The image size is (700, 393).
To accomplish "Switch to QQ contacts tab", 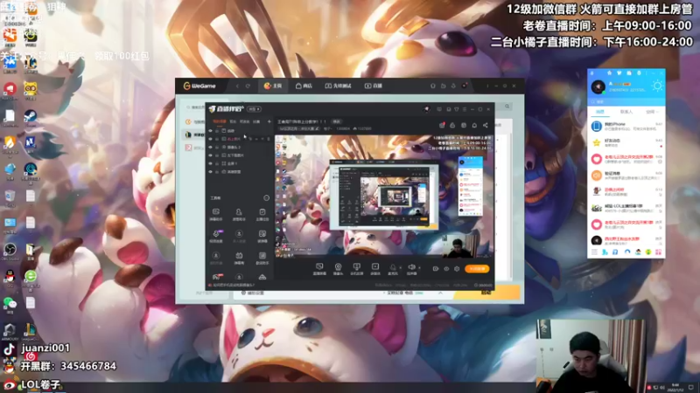I will coord(626,112).
